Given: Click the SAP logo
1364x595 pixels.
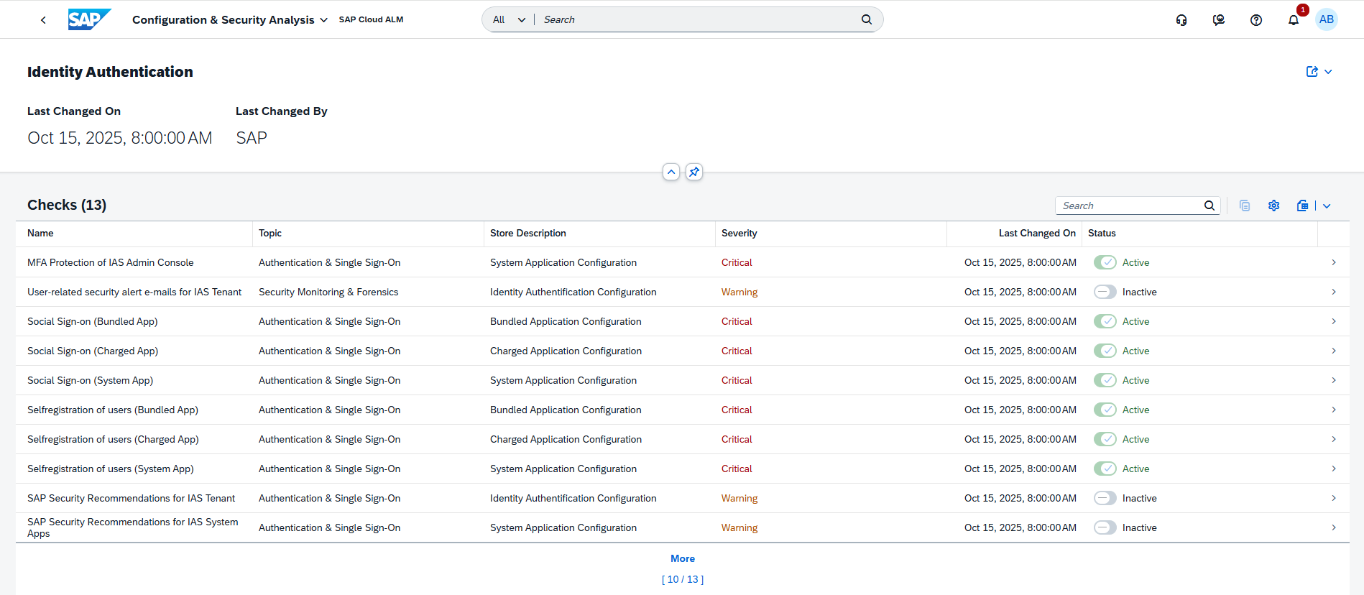Looking at the screenshot, I should coord(89,19).
